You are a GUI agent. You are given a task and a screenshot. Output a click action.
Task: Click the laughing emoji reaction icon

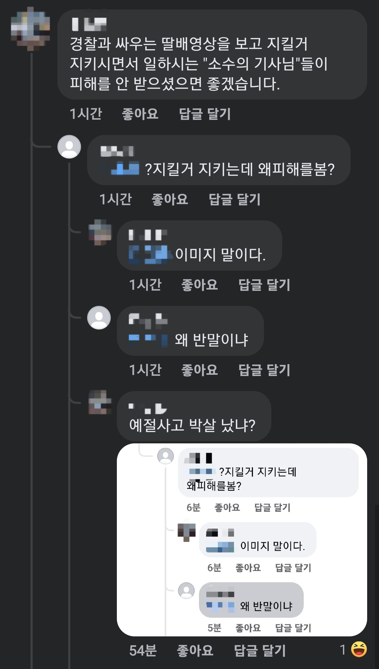coord(359,649)
